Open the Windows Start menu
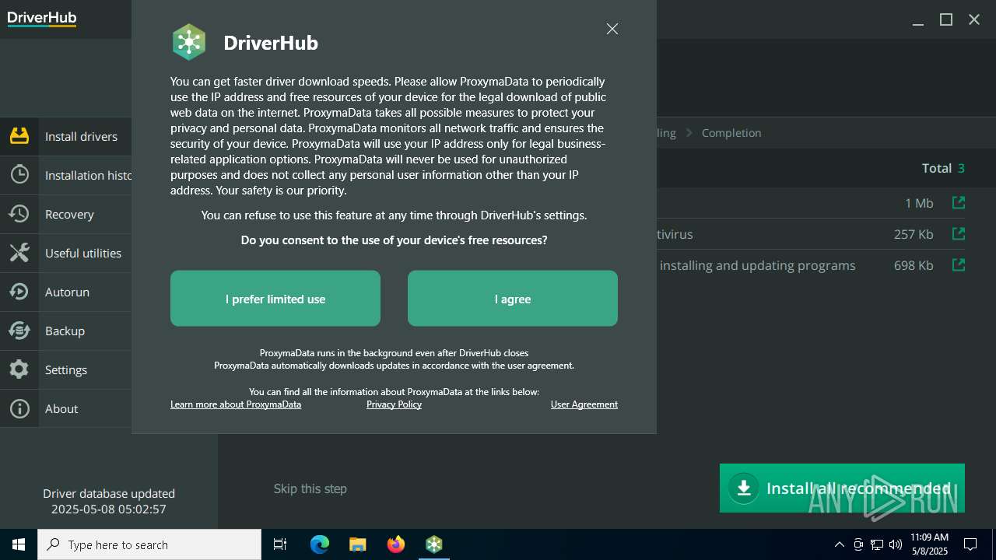This screenshot has height=560, width=996. point(19,544)
